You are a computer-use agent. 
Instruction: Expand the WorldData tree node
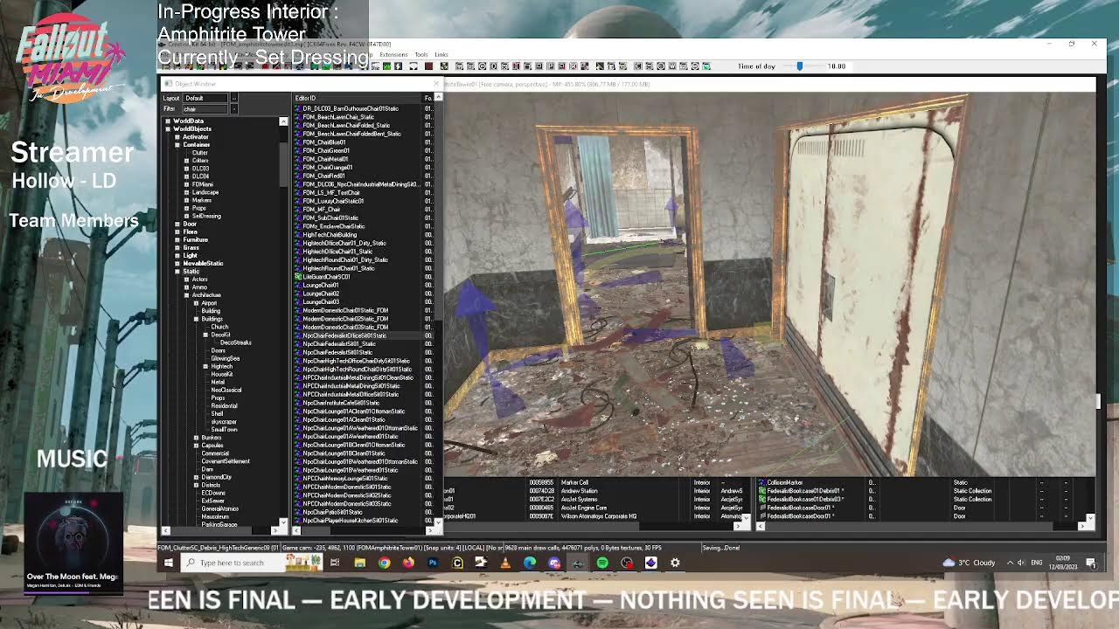167,121
